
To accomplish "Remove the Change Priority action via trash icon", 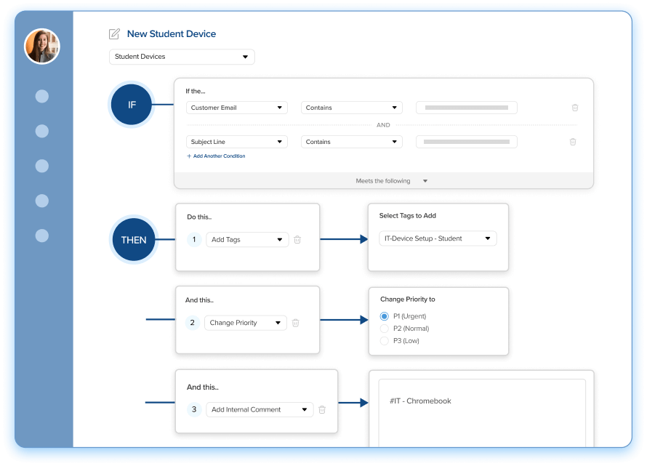I will 295,323.
